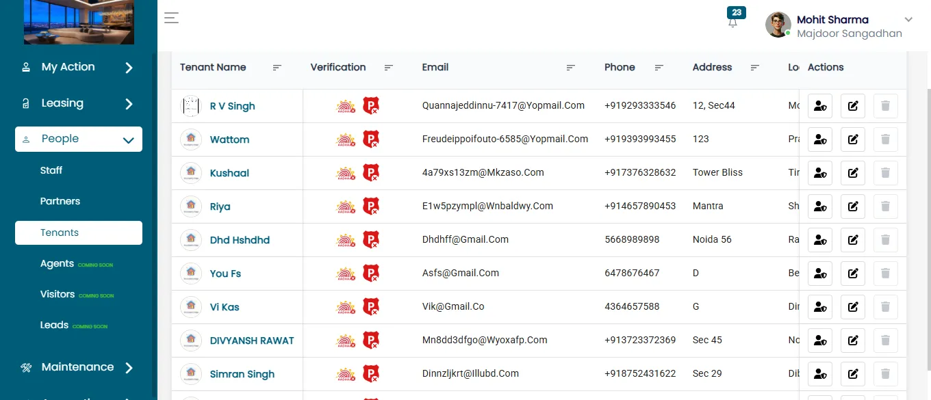Click the user-assign icon in Riya's row

tap(820, 206)
